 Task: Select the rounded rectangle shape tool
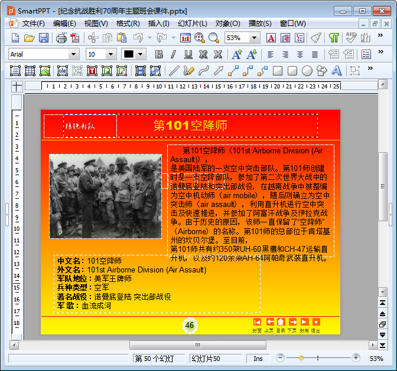(292, 71)
